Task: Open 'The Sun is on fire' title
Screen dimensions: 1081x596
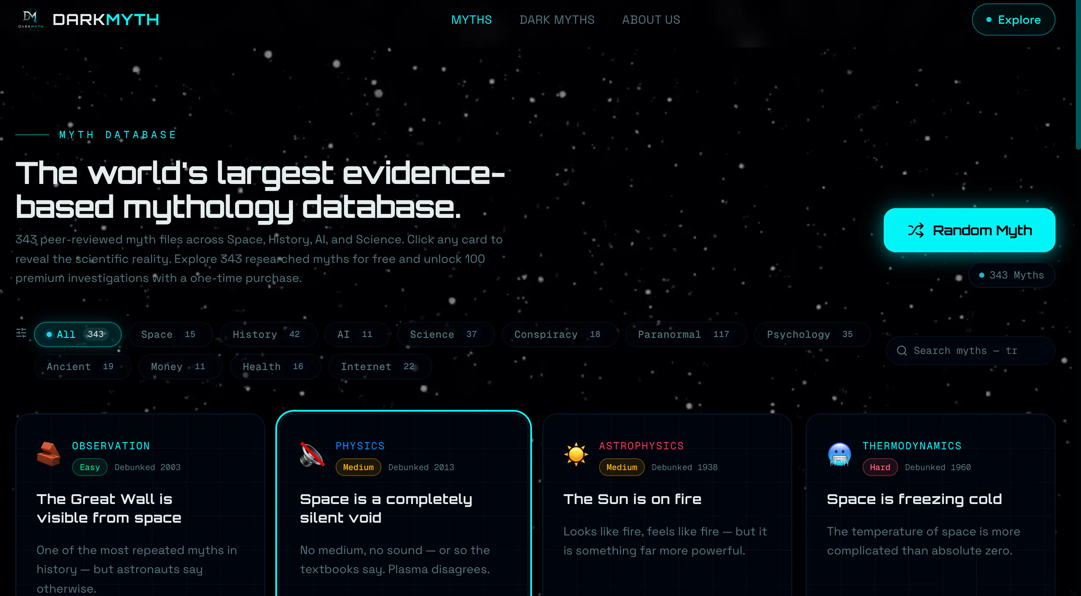Action: [x=632, y=499]
